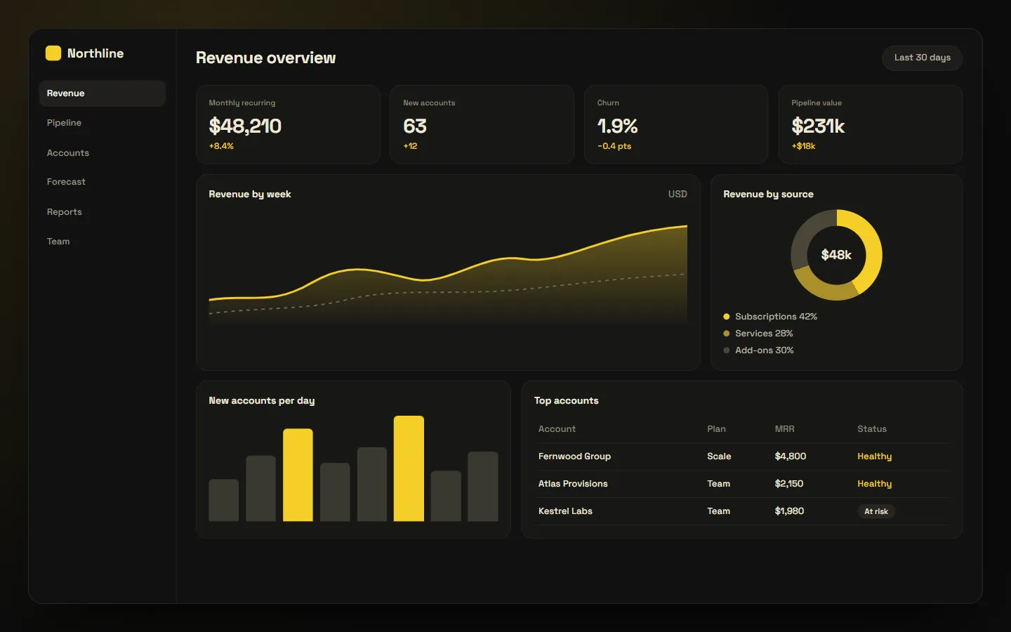Click the Scale plan cell
Viewport: 1011px width, 632px height.
[719, 456]
